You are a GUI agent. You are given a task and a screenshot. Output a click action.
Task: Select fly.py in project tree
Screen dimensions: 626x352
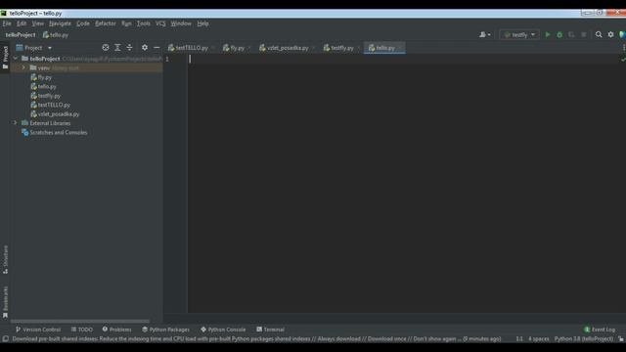(41, 77)
